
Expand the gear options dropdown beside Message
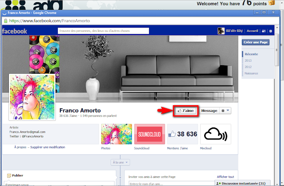pos(226,111)
